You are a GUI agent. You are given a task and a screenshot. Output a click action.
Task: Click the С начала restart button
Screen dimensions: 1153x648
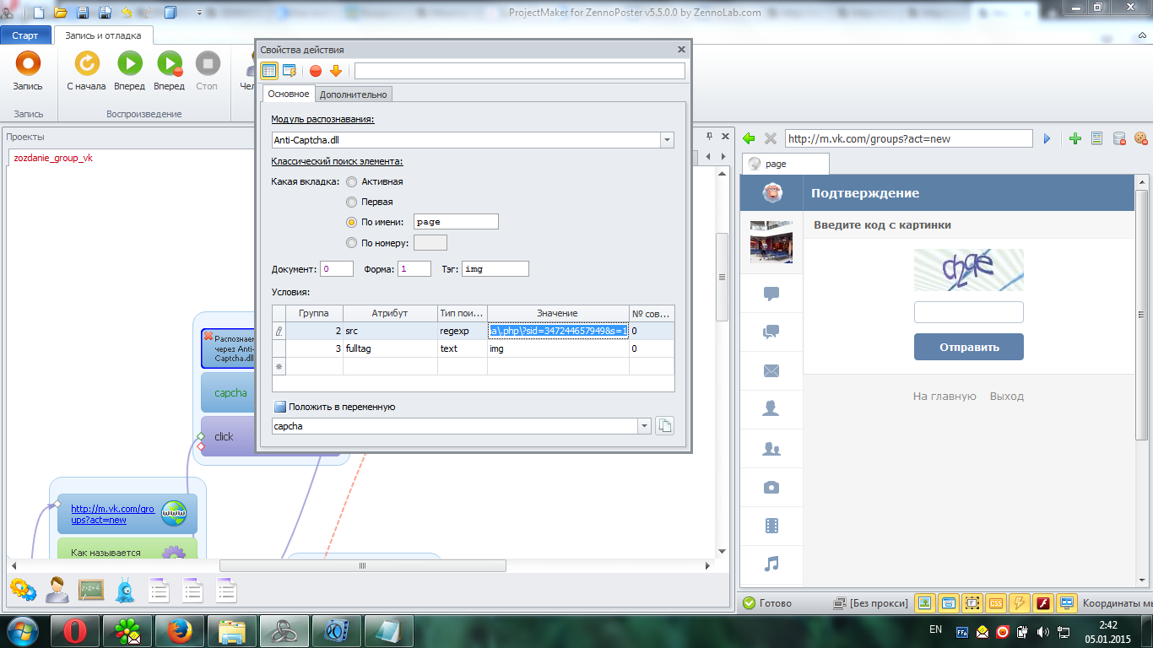[87, 71]
